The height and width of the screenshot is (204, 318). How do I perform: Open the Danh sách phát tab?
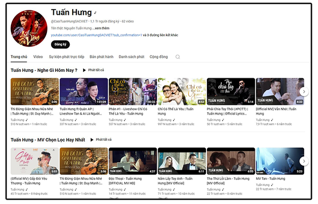tap(132, 57)
